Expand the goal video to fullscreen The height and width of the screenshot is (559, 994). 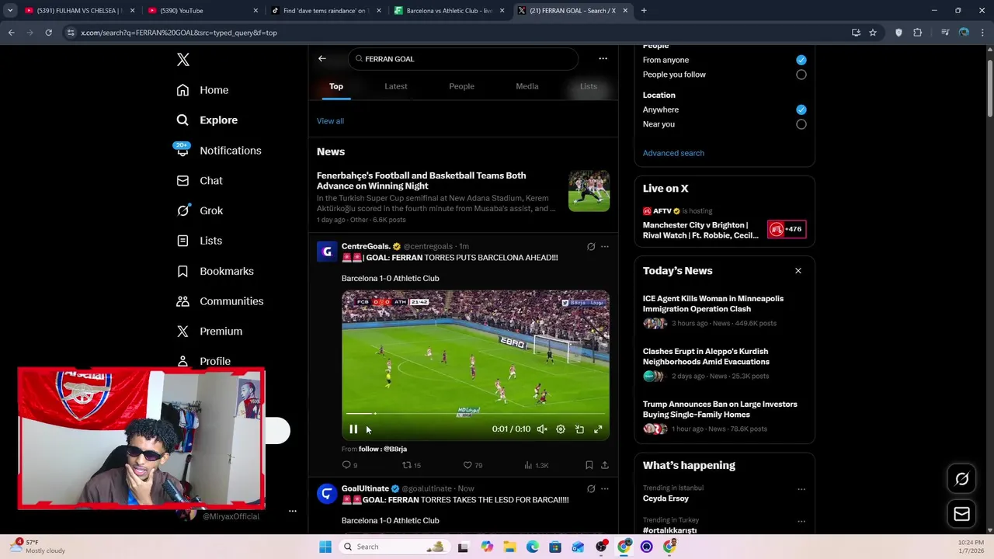(598, 429)
